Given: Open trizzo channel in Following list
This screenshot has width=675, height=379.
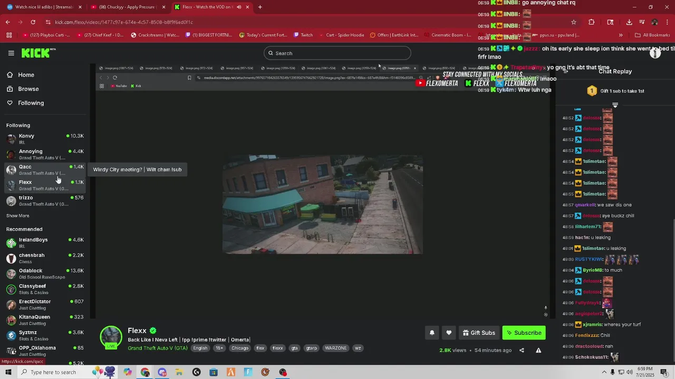Looking at the screenshot, I should (45, 201).
